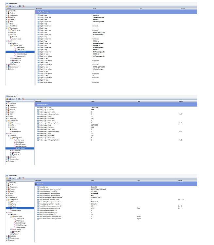Image resolution: width=214 pixels, height=245 pixels.
Task: Click the 'Crude Oil' product name value
Action: coord(94,187)
